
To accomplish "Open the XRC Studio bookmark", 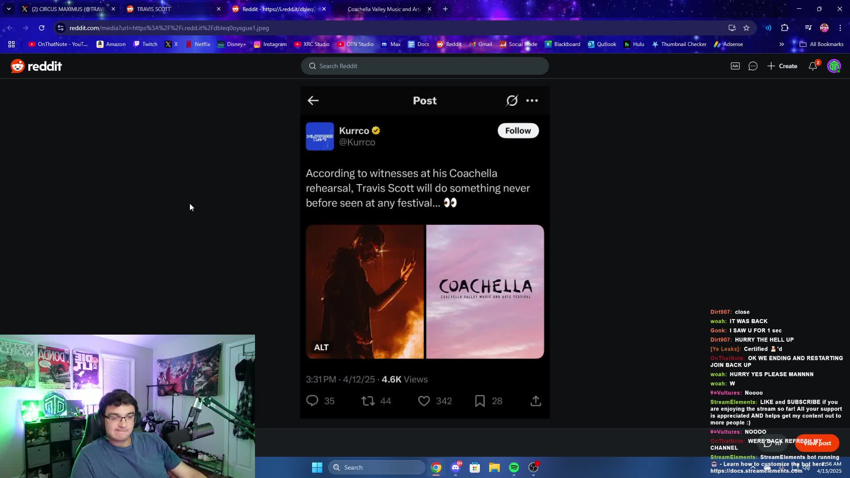I will [x=312, y=44].
